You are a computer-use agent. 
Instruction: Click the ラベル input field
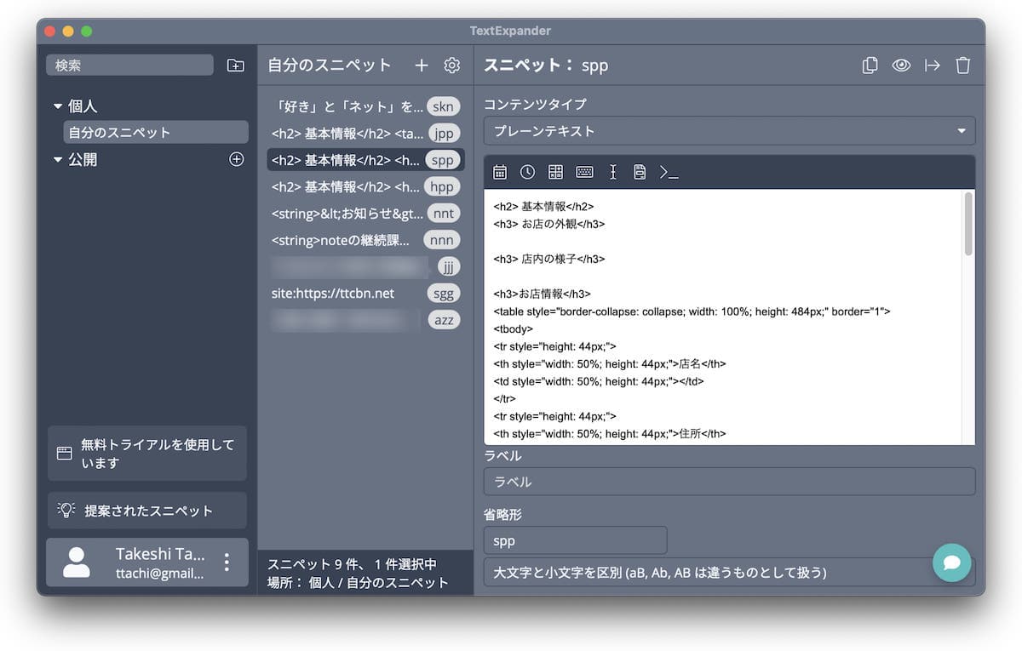coord(729,482)
